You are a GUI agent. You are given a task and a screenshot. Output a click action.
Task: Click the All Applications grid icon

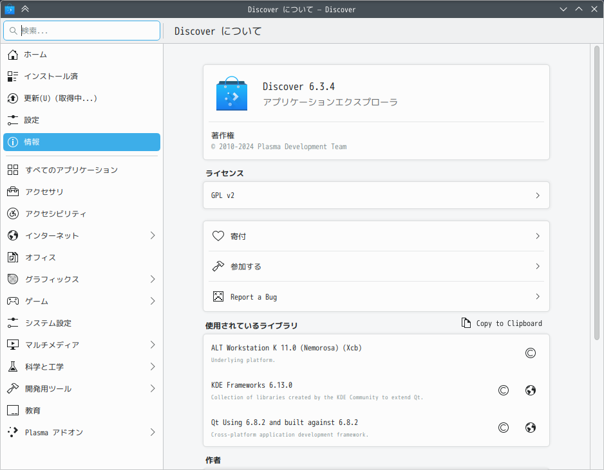(13, 170)
